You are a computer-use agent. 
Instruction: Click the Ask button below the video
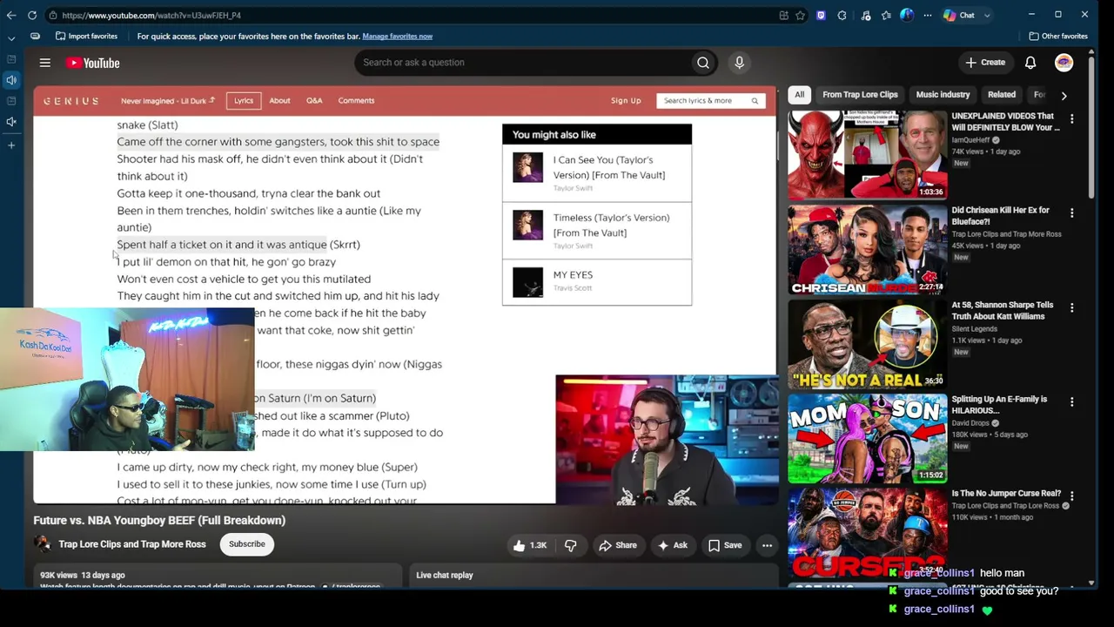[x=672, y=545]
